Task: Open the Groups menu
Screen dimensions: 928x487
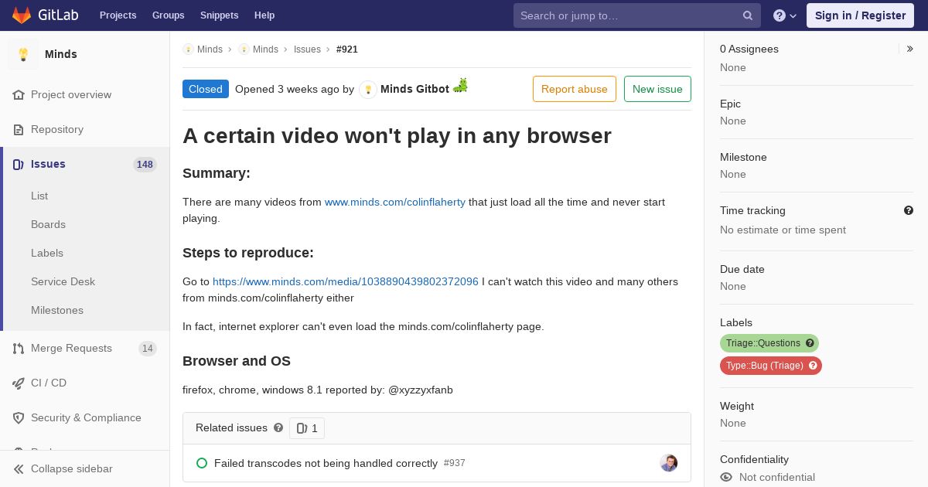Action: (x=169, y=15)
